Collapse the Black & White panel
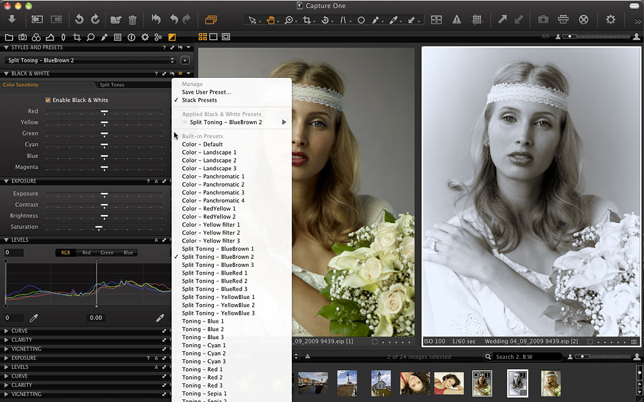The height and width of the screenshot is (402, 644). coord(7,73)
